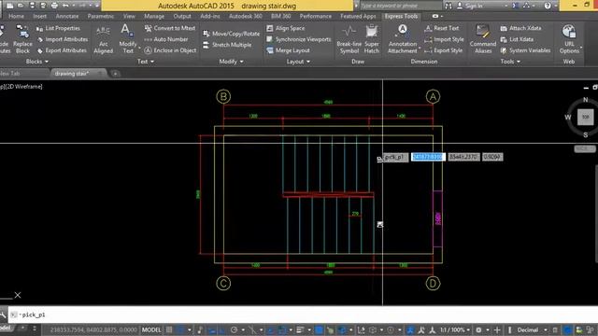Open the Annotate ribbon tab
This screenshot has width=598, height=336.
tap(67, 17)
